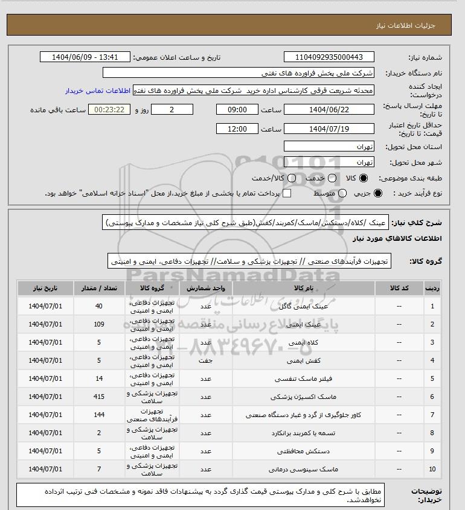Click the deadline time field 09:00
Screen dimensions: 465x510
[237, 110]
